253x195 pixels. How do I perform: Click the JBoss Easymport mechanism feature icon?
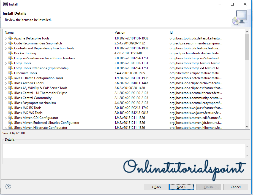point(10,103)
